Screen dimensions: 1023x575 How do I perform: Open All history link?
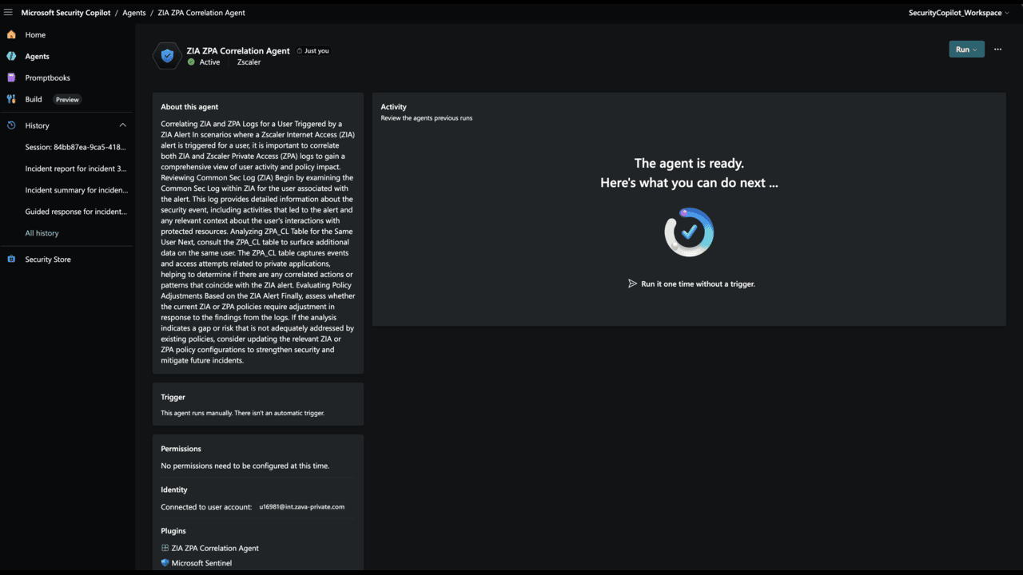[42, 233]
